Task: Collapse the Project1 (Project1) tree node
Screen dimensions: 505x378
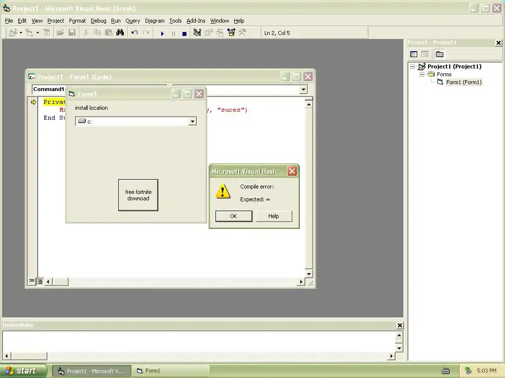Action: pyautogui.click(x=413, y=66)
